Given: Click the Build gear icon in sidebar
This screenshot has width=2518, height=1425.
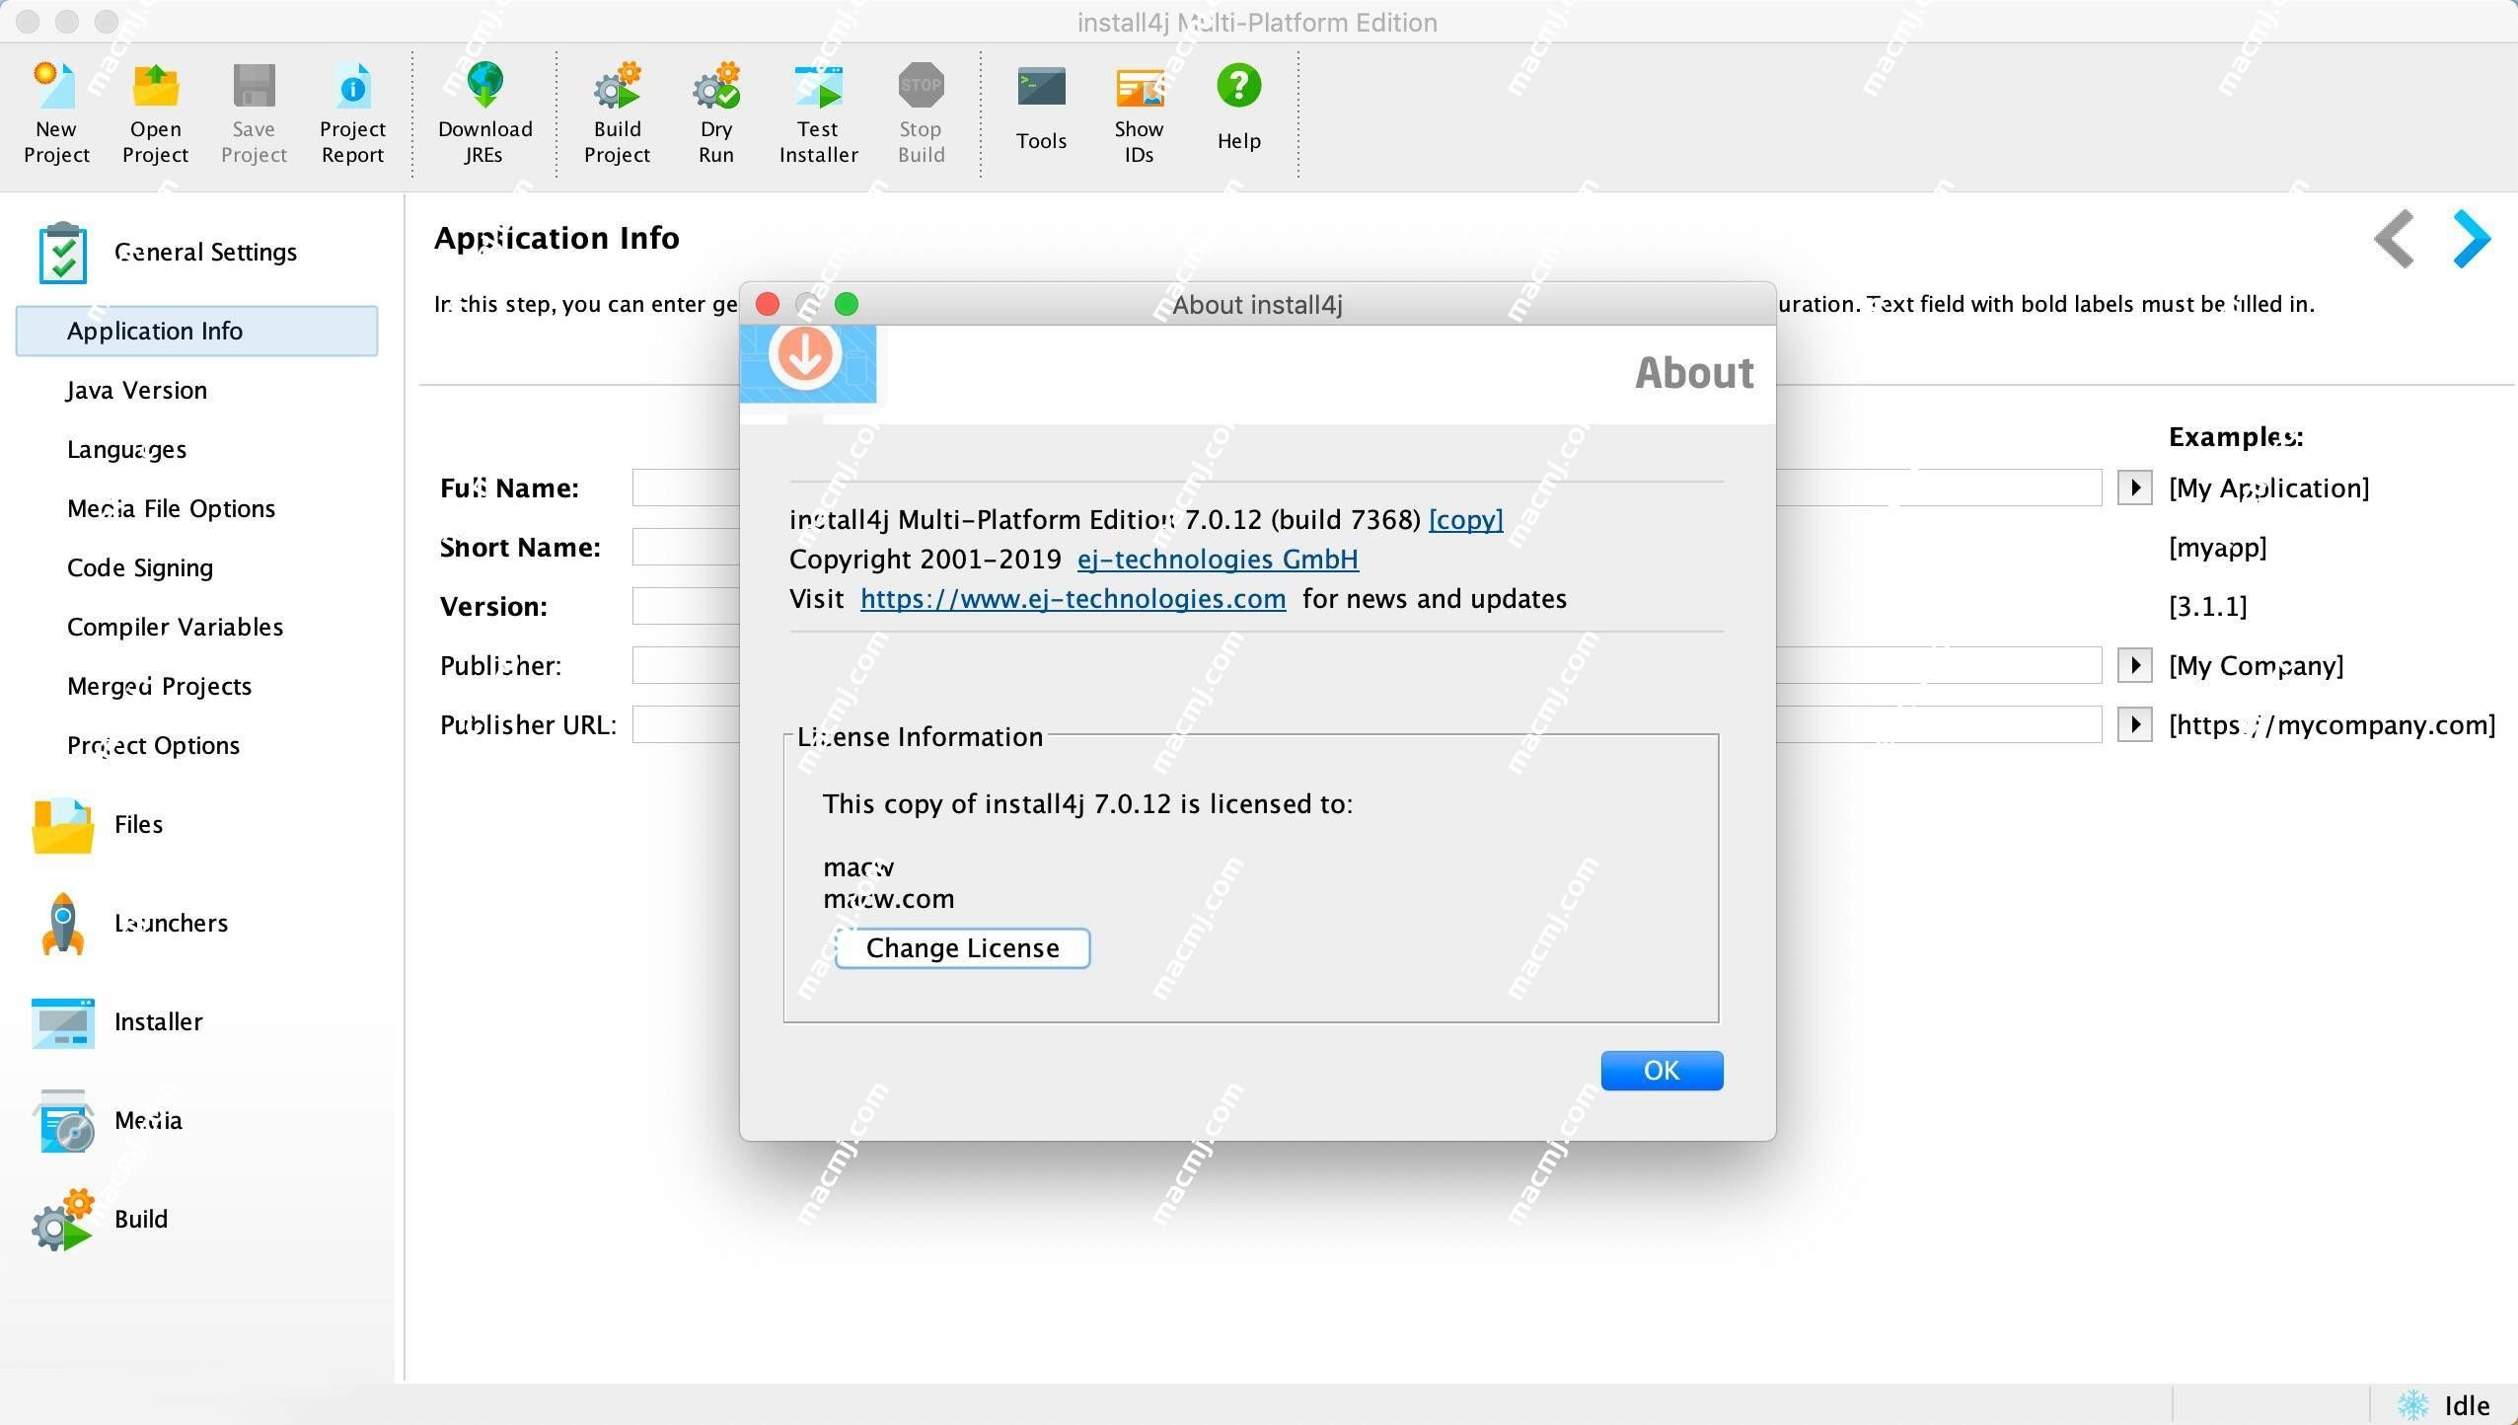Looking at the screenshot, I should click(62, 1220).
